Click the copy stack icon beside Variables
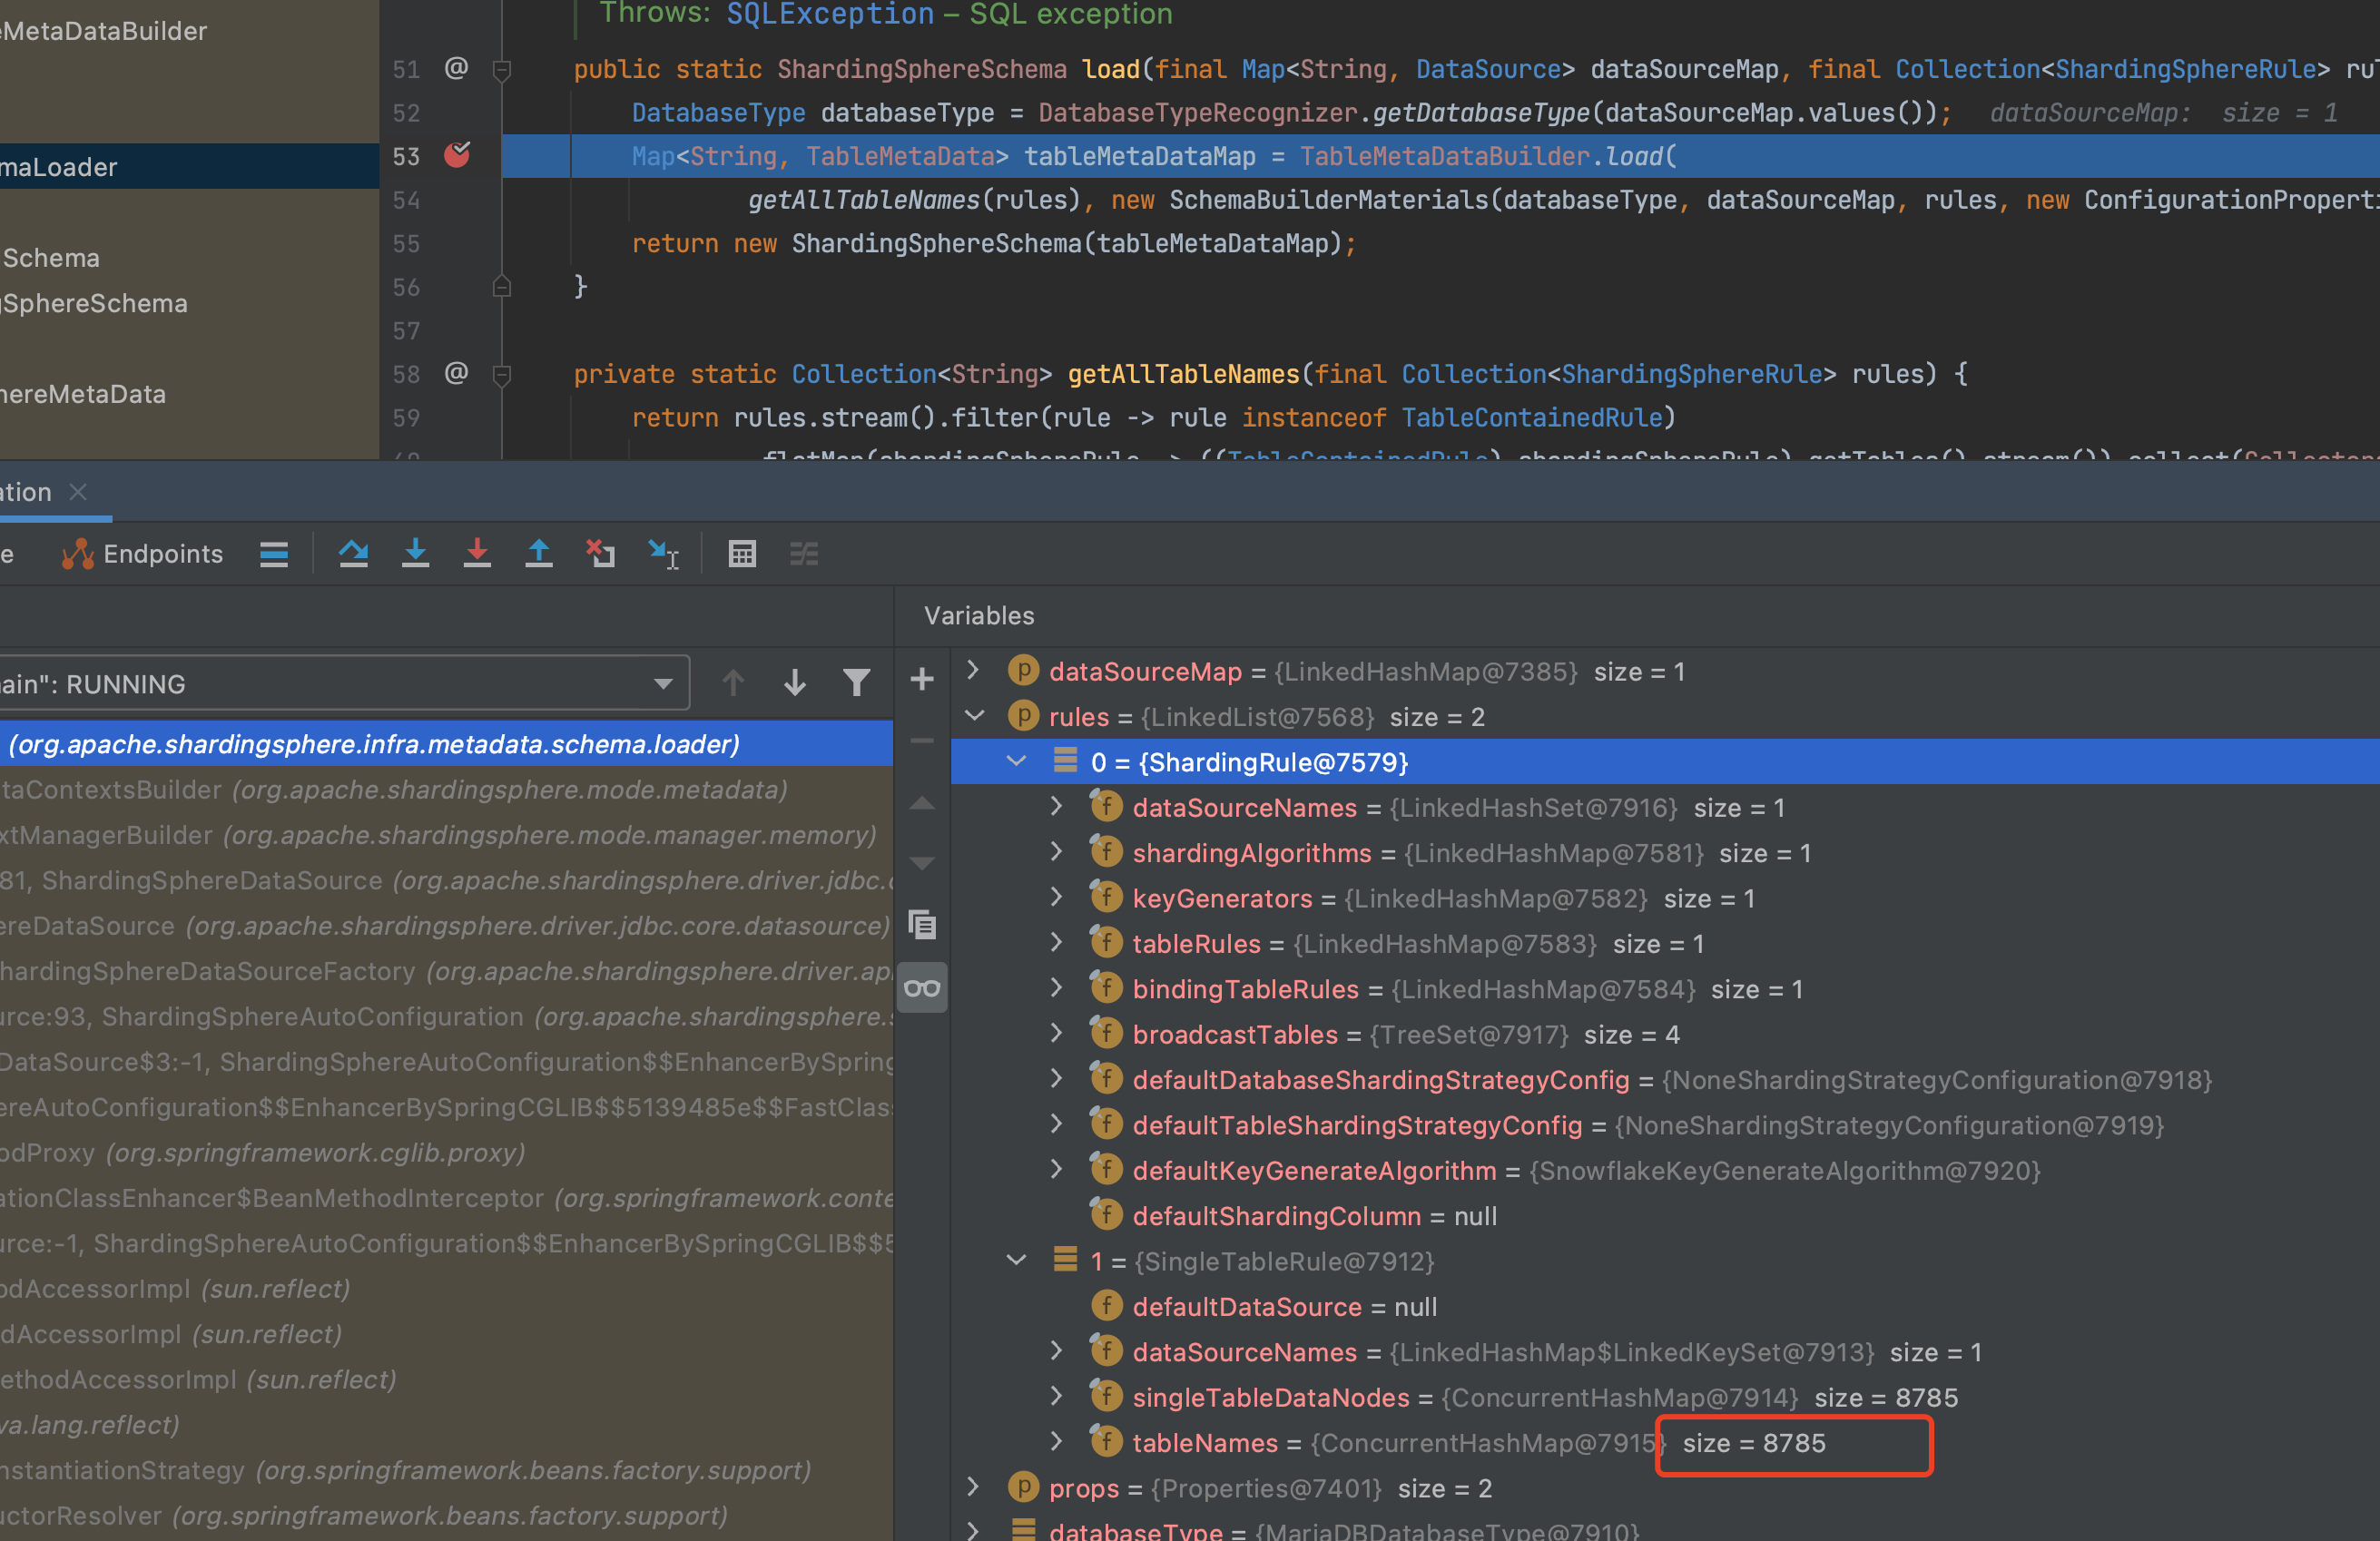This screenshot has height=1541, width=2380. click(x=921, y=925)
